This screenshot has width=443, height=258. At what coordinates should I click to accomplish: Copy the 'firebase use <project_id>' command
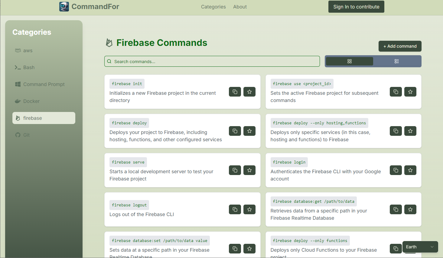396,92
